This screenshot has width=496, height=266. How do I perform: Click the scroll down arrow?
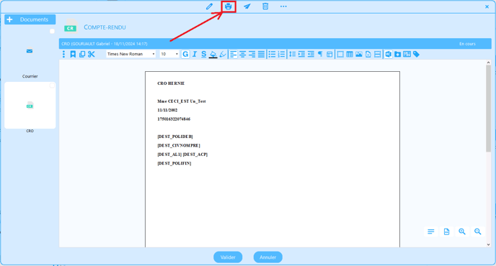[488, 244]
